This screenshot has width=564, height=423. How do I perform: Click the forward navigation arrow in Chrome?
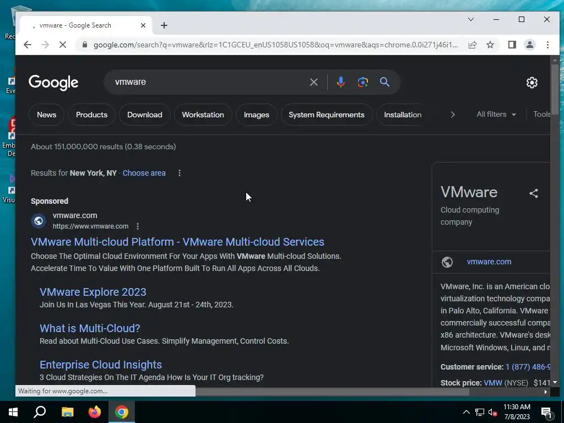pyautogui.click(x=45, y=45)
